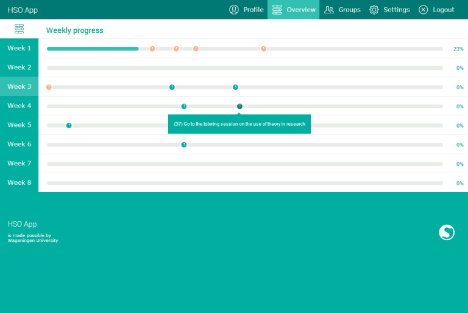This screenshot has width=468, height=313.
Task: Click the HSO App footer title
Action: click(x=22, y=224)
